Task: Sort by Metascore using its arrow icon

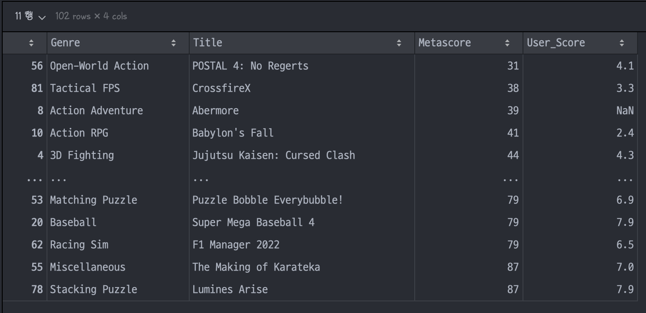Action: click(x=507, y=43)
